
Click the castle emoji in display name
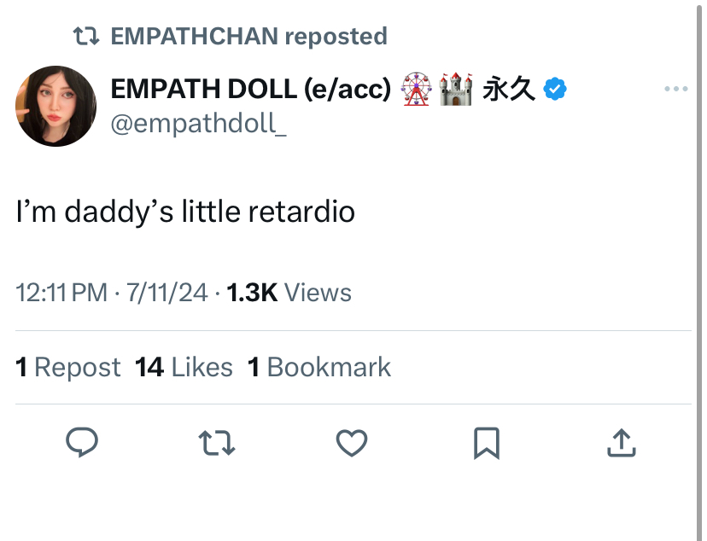coord(456,89)
